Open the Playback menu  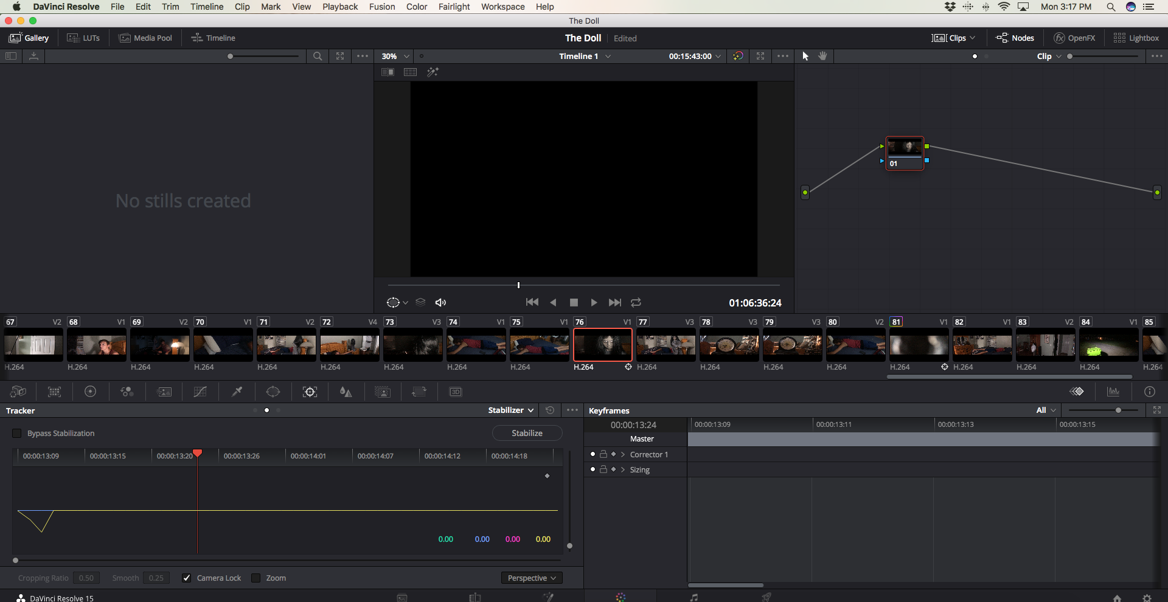click(x=340, y=7)
